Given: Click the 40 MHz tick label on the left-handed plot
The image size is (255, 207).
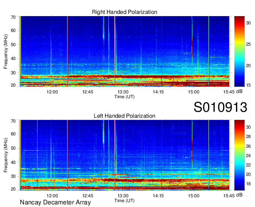Looking at the screenshot, I should click(13, 162).
